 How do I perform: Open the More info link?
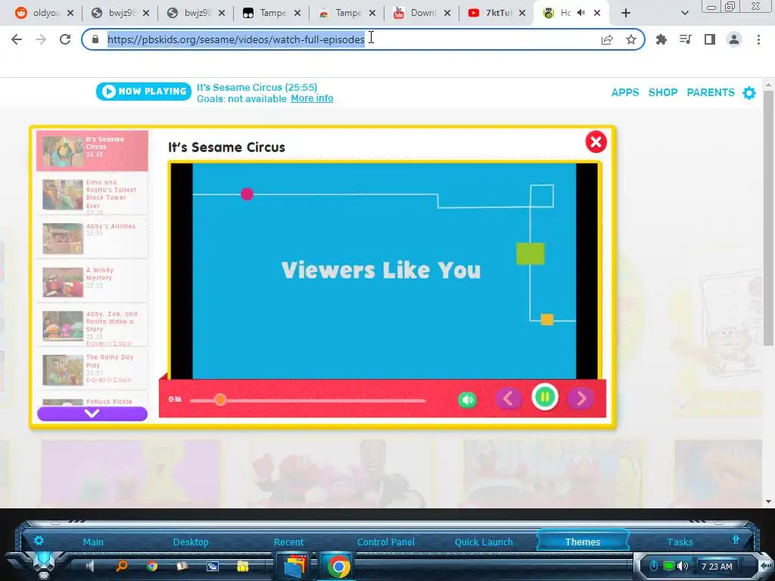coord(312,98)
